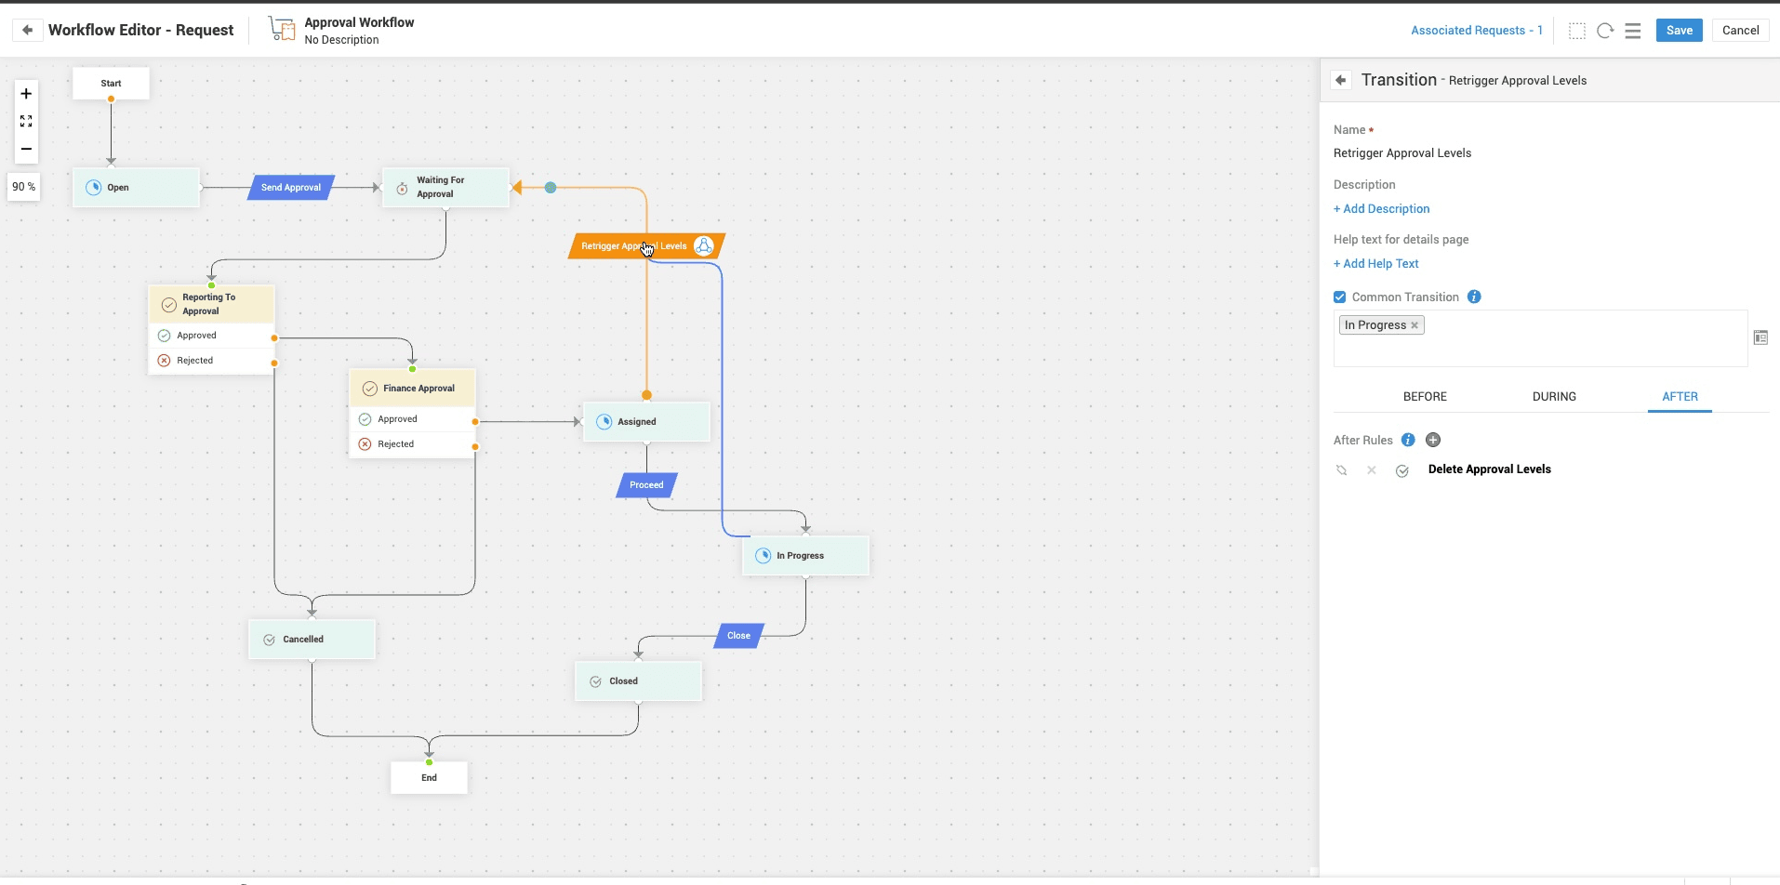Click the redo/refresh arrow icon
The height and width of the screenshot is (885, 1780).
point(1605,31)
